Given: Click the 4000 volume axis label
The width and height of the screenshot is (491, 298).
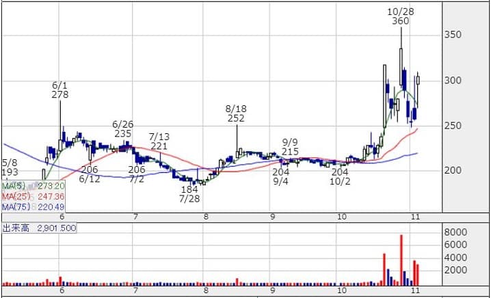Looking at the screenshot, I should 455,258.
